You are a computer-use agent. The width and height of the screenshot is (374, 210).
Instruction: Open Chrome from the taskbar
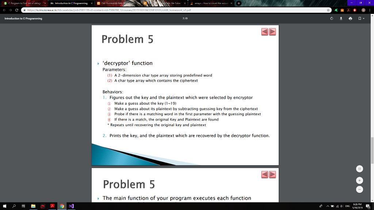click(62, 206)
